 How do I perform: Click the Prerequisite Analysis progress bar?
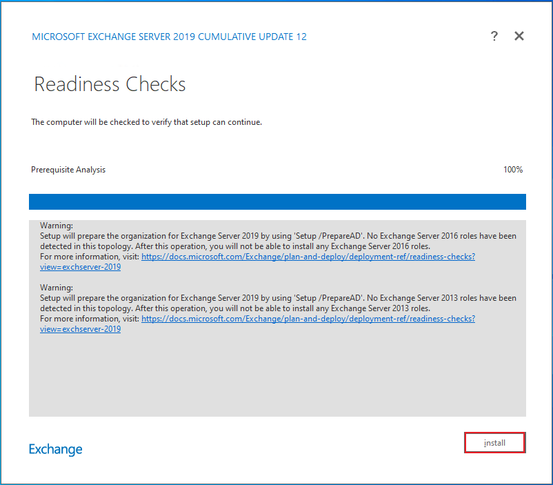click(277, 201)
